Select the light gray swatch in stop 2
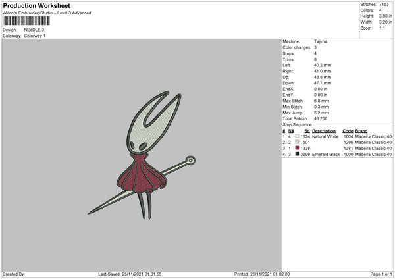The image size is (395, 279). (x=297, y=142)
